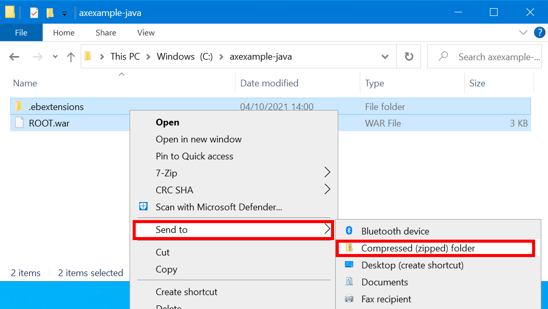Click the 3 KB size cell
548x309 pixels.
point(519,123)
